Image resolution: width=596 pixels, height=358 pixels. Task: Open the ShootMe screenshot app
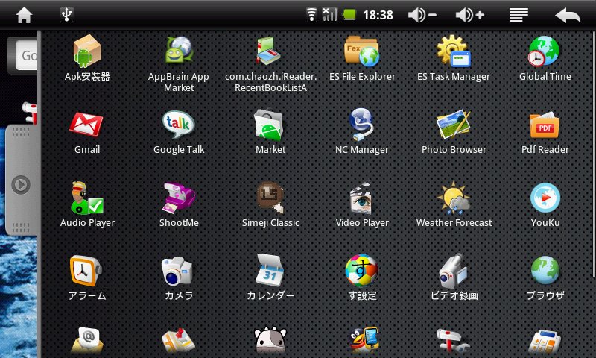(179, 204)
